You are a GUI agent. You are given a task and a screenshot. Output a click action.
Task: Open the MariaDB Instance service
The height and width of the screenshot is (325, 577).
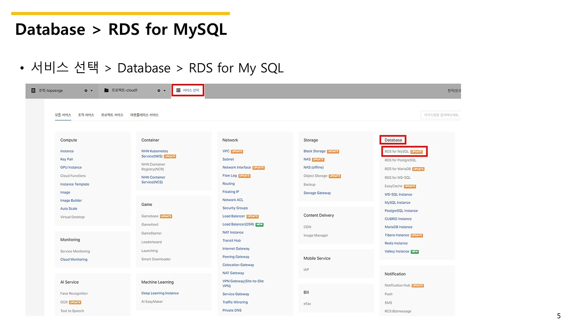pos(398,227)
